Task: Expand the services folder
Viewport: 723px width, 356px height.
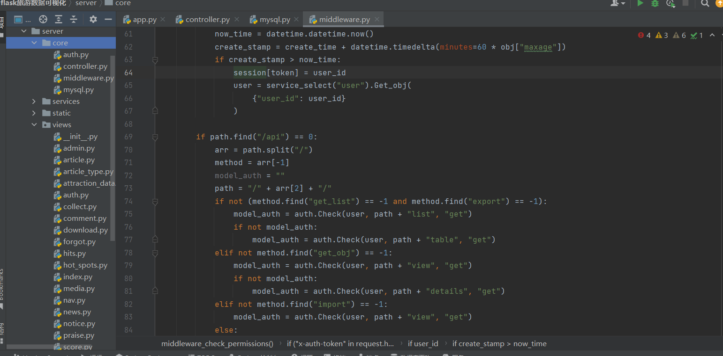Action: [34, 102]
